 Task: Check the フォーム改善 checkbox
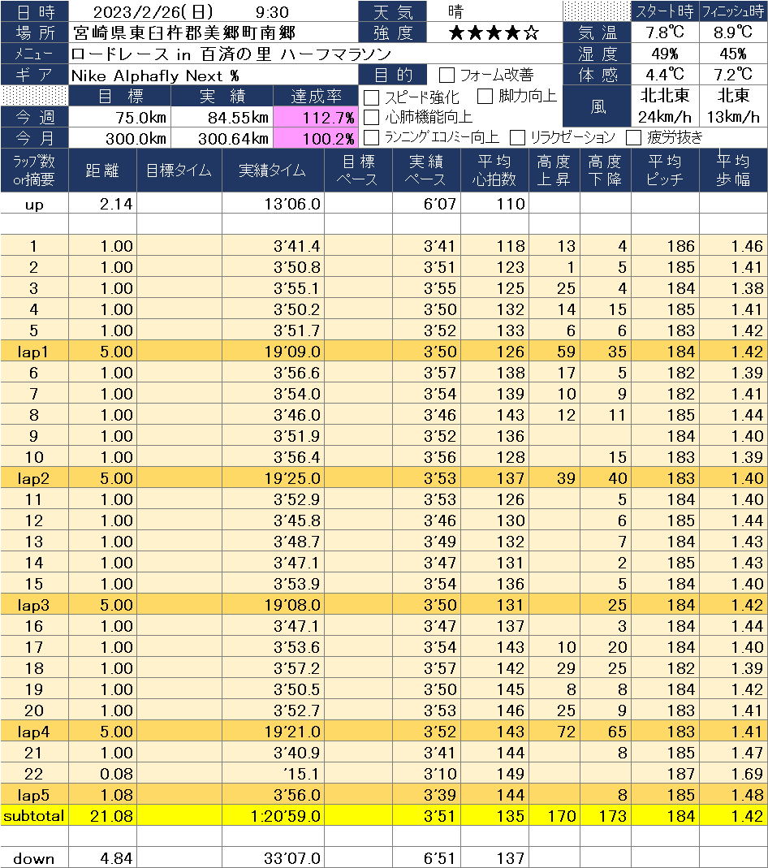[x=447, y=76]
